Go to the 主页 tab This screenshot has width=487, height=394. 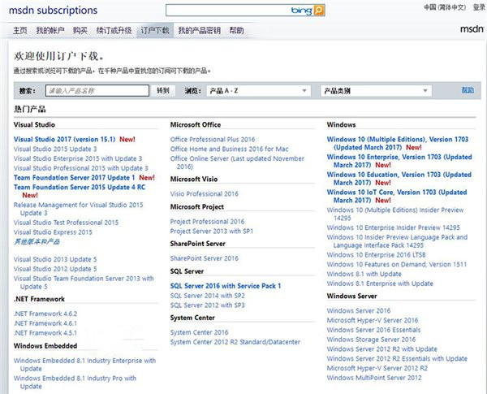(x=20, y=30)
